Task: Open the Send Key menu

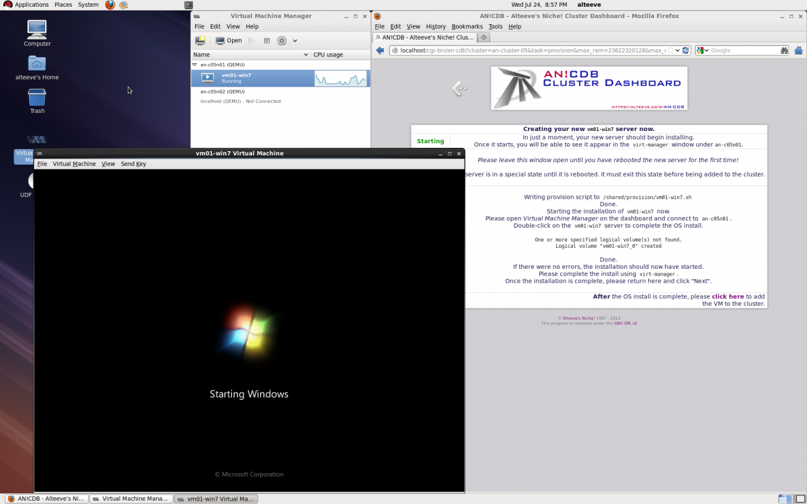Action: pyautogui.click(x=133, y=164)
